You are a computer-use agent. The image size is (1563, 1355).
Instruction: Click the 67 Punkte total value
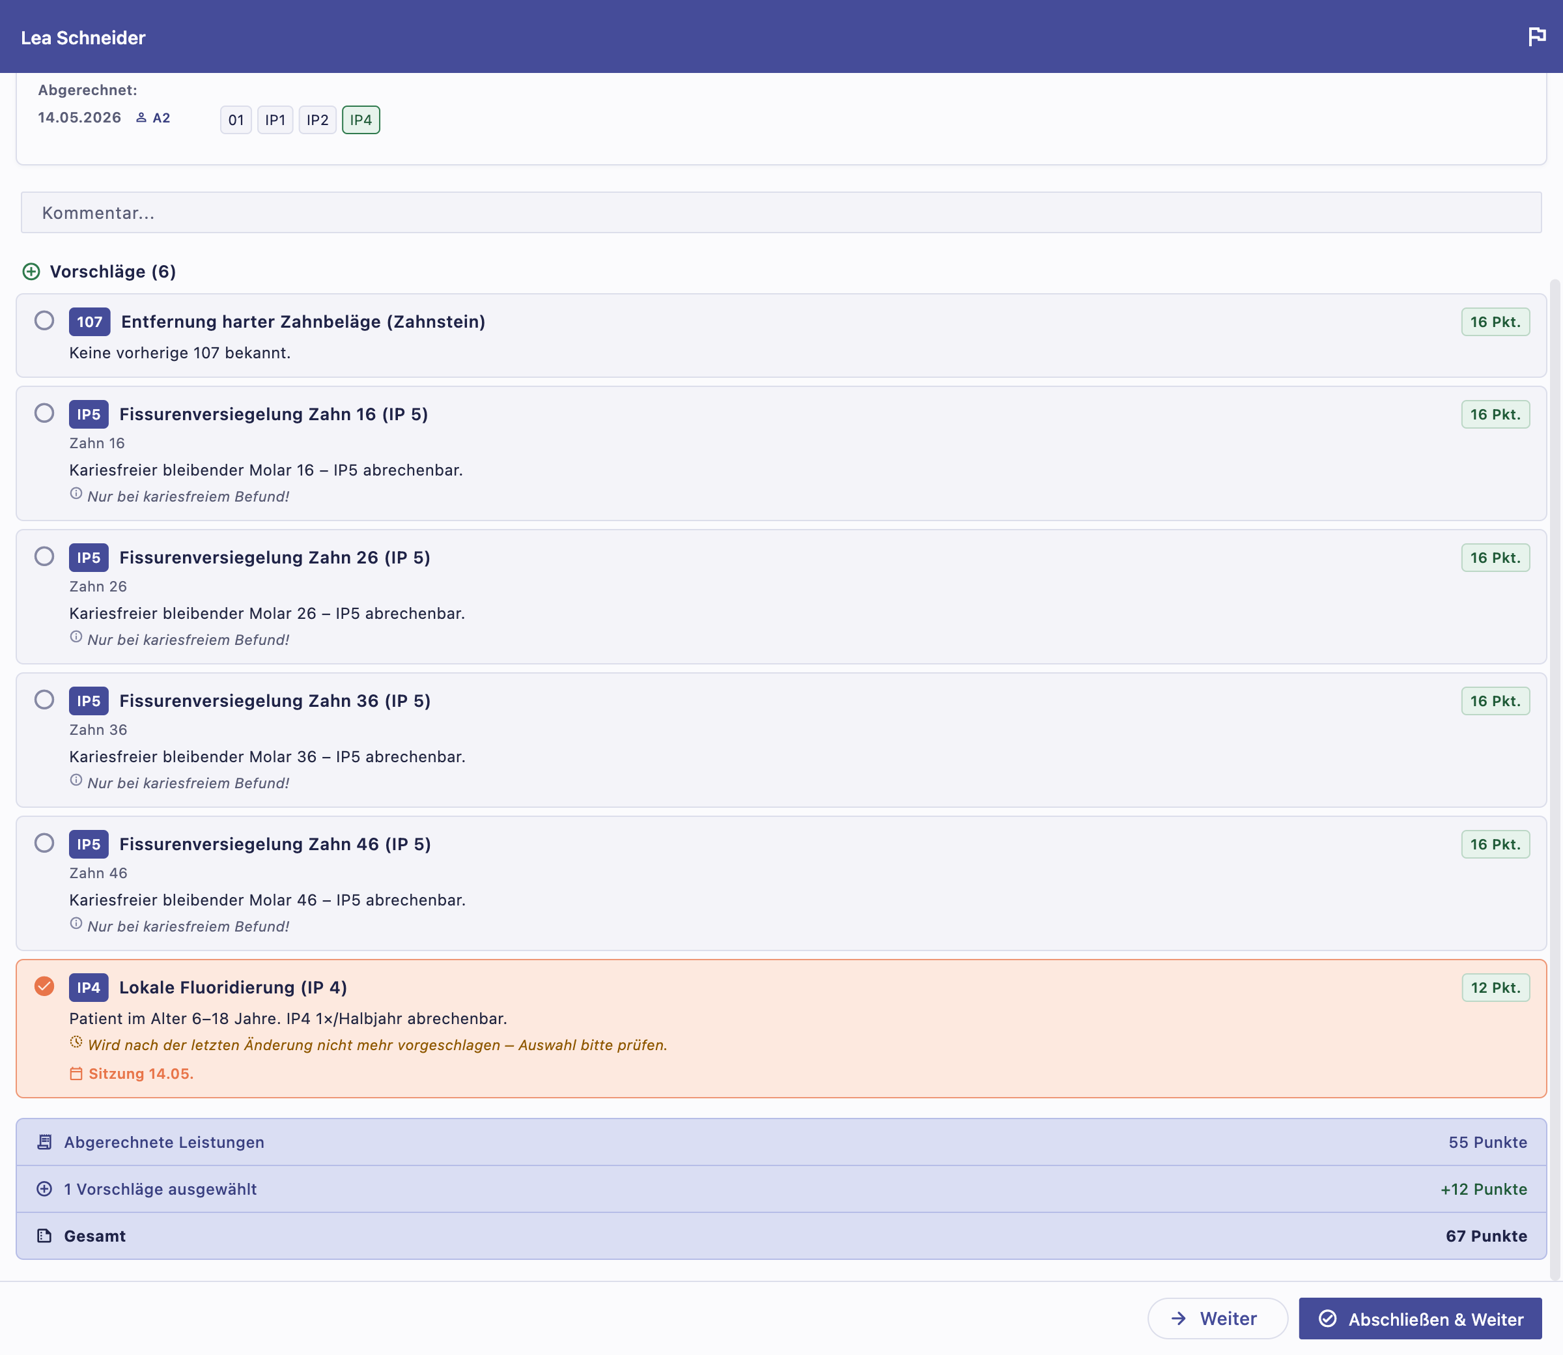pos(1486,1236)
